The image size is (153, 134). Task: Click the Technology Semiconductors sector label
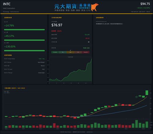coord(11,12)
